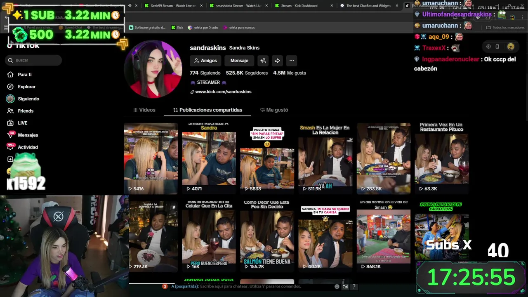Click the sandraskins profile picture
The height and width of the screenshot is (297, 528).
(x=153, y=69)
